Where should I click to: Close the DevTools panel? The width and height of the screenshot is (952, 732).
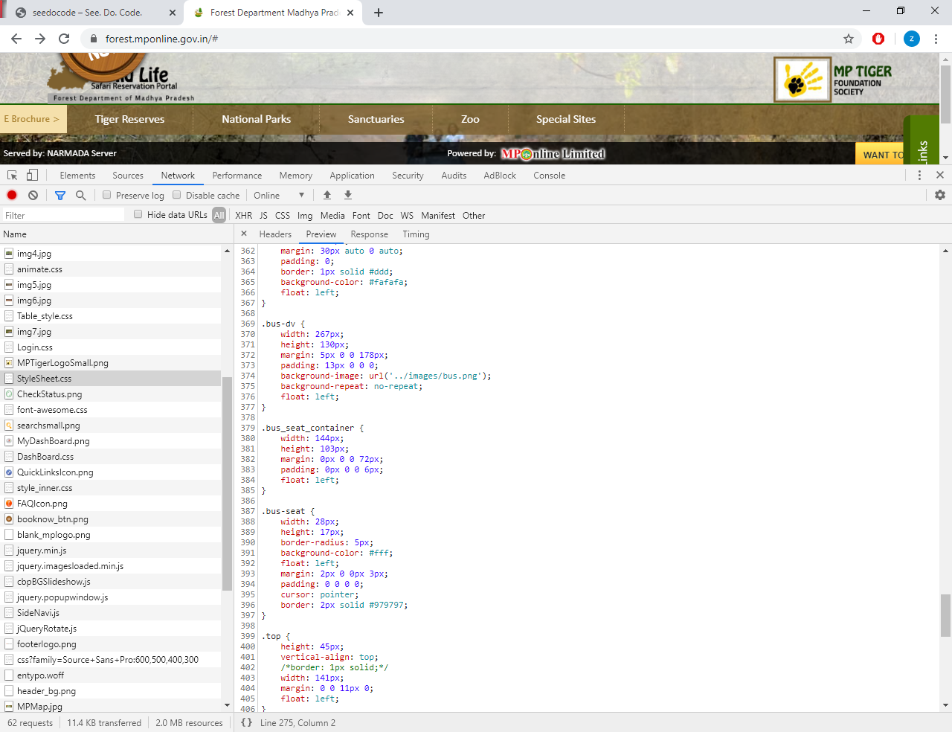coord(940,175)
